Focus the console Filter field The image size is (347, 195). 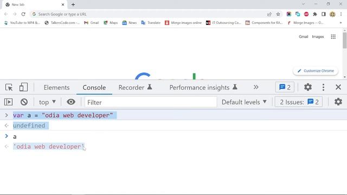coord(151,102)
